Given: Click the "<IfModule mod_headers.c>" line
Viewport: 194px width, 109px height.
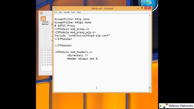Looking at the screenshot, I should coord(73,52).
